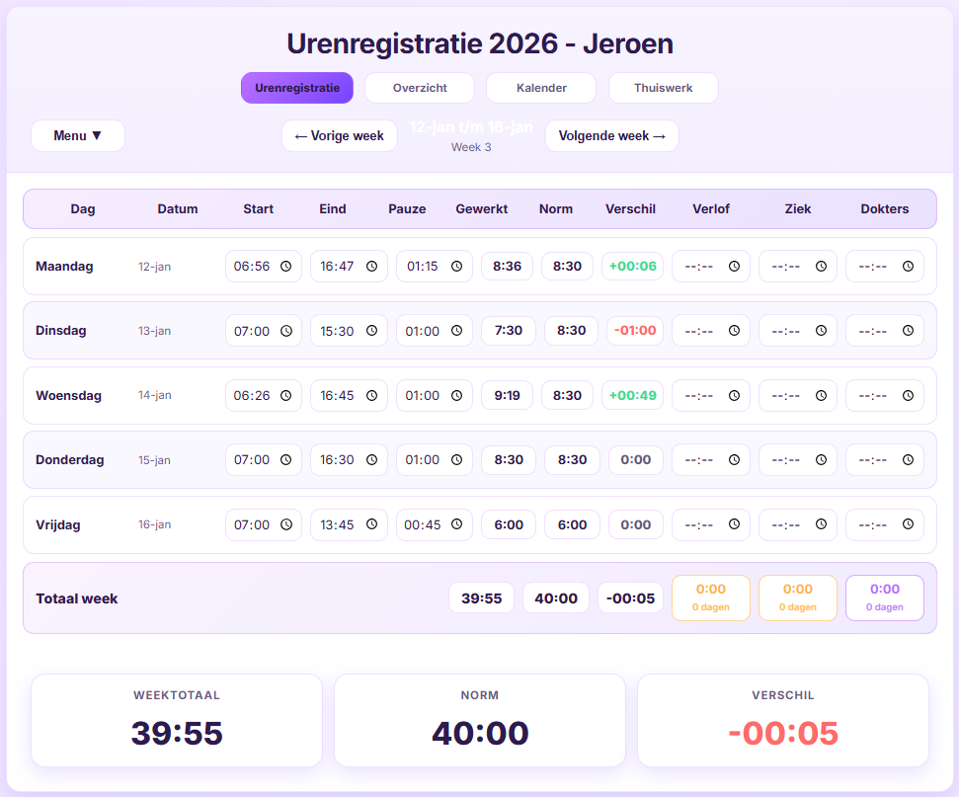Open the Woensdag pauze clock picker

[x=455, y=395]
